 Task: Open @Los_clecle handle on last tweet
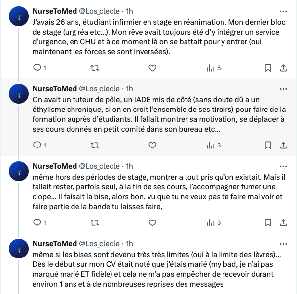(x=99, y=244)
